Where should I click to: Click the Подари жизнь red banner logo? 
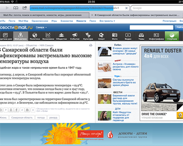coord(91,134)
